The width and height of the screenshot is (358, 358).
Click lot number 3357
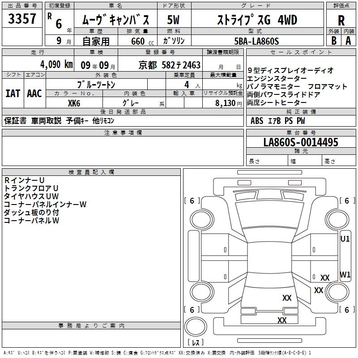[22, 19]
